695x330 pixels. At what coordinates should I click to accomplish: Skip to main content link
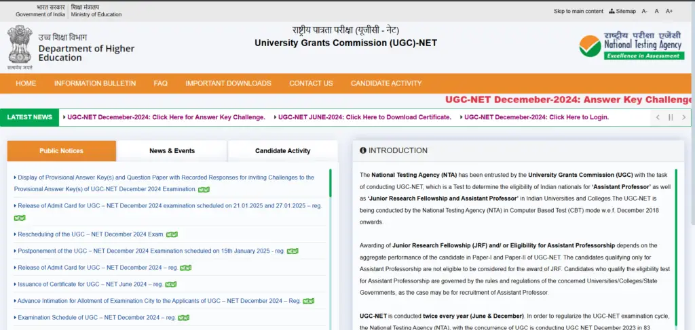tap(578, 11)
